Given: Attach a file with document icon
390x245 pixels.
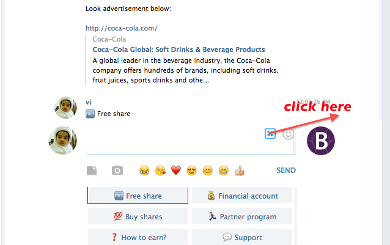Looking at the screenshot, I should click(92, 170).
